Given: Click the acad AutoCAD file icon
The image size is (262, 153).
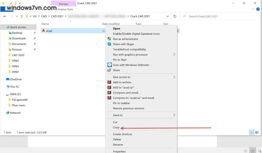Looking at the screenshot, I should 43,31.
